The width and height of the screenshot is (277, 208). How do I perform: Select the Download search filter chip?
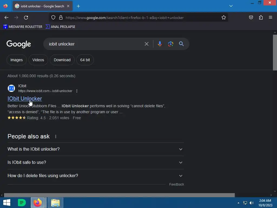(62, 60)
